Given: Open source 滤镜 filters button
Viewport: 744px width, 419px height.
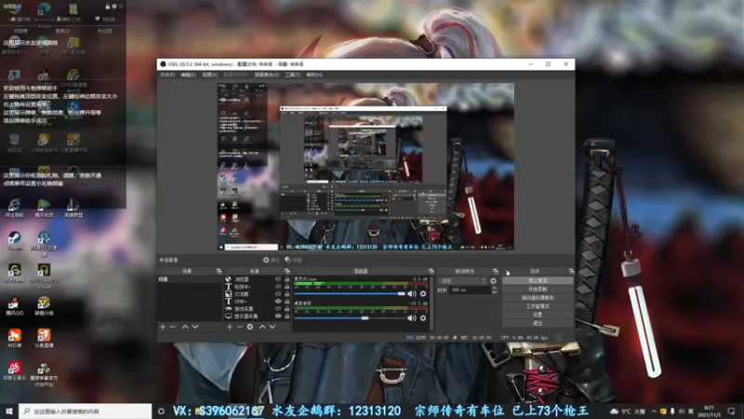Looking at the screenshot, I should 293,260.
